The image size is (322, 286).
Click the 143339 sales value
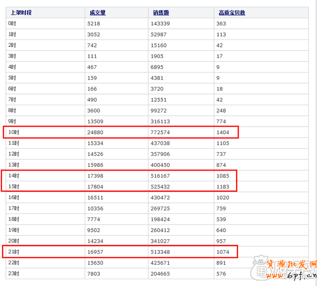(x=161, y=23)
